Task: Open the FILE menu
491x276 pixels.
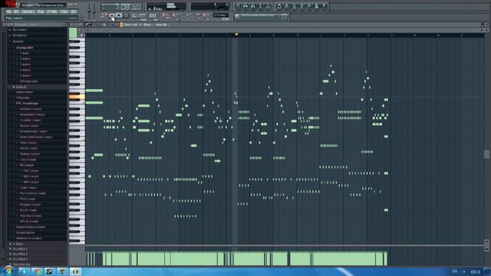Action: 8,11
